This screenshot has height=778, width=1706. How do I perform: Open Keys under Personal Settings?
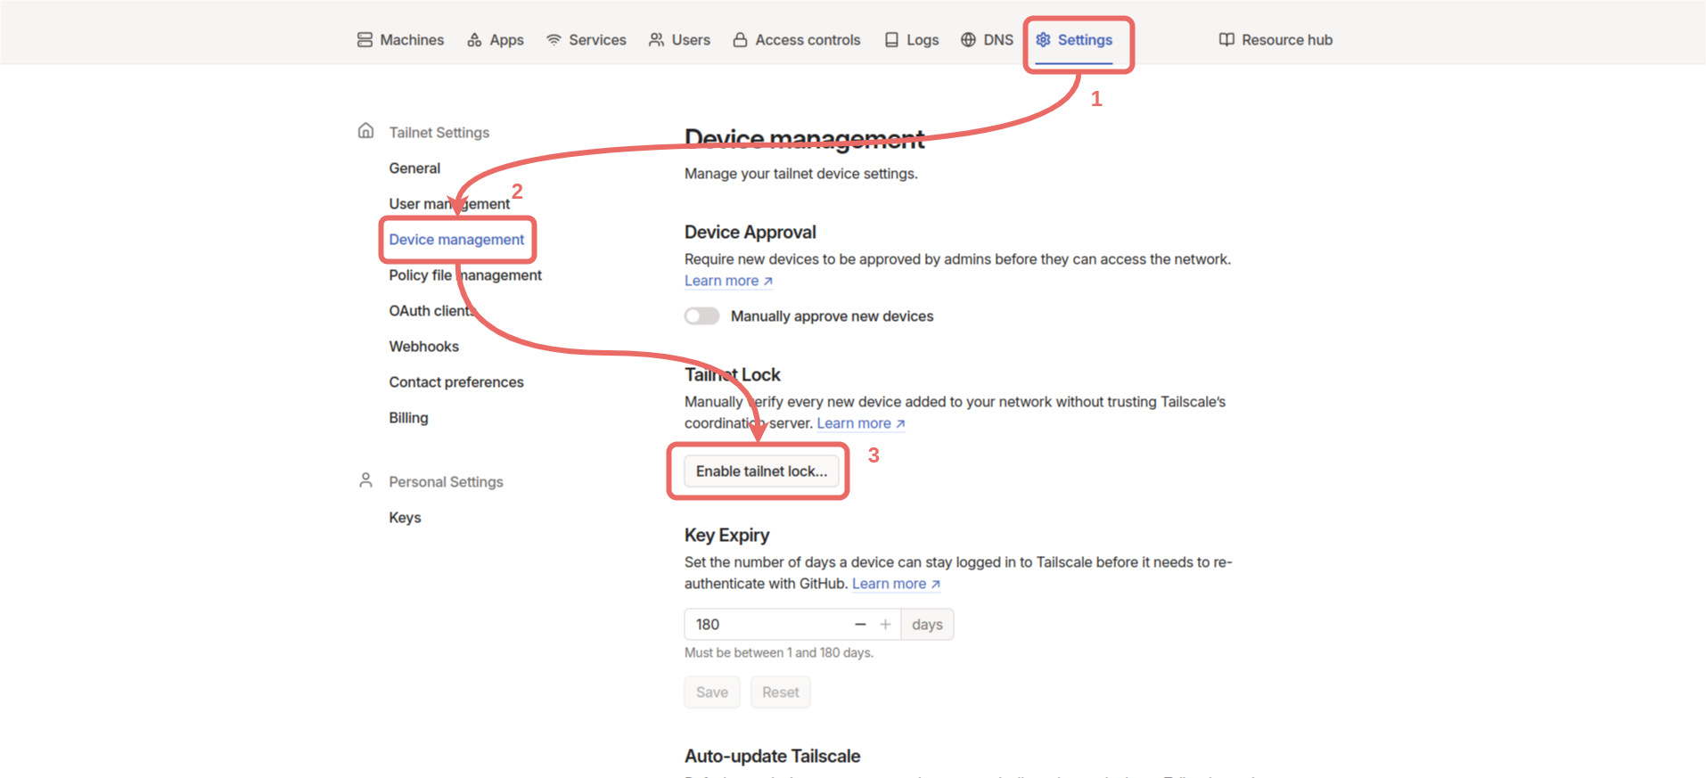[x=405, y=518]
